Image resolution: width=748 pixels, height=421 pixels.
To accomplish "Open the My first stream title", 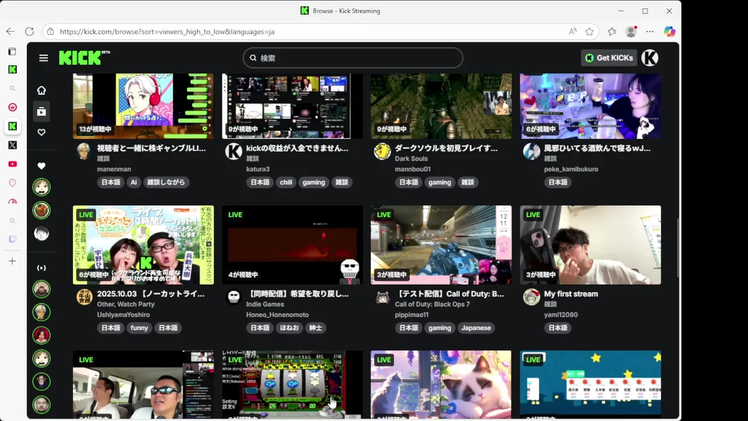I will pyautogui.click(x=571, y=294).
